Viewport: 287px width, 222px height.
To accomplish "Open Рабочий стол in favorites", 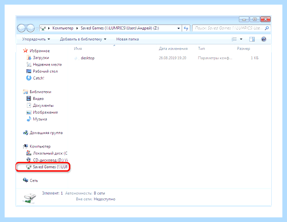I will [45, 71].
